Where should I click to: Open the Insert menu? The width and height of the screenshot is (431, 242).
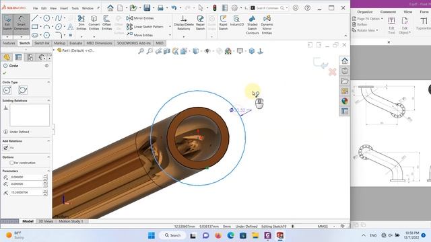pos(64,8)
